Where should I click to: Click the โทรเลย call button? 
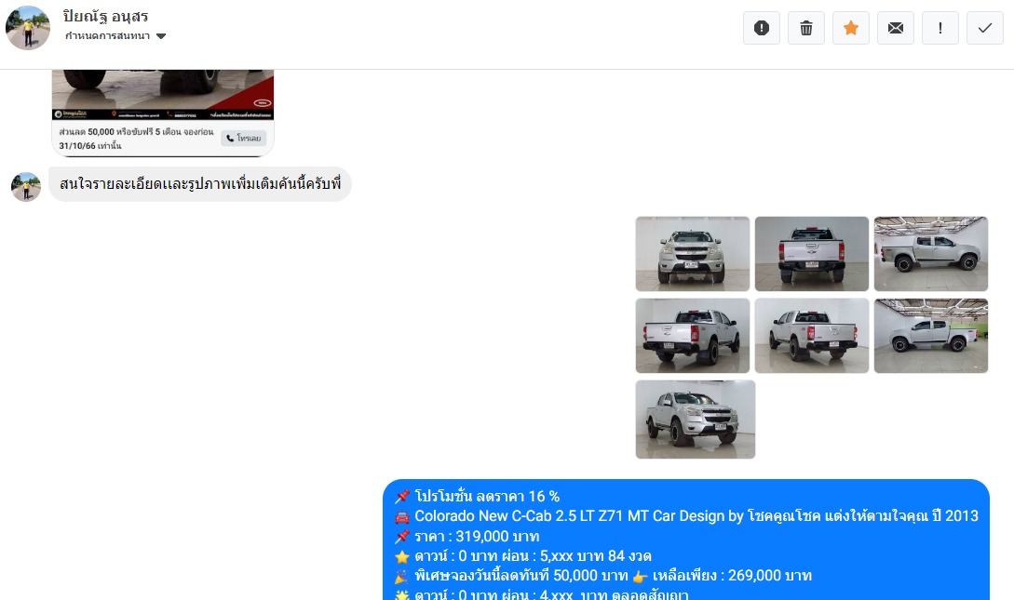(244, 139)
